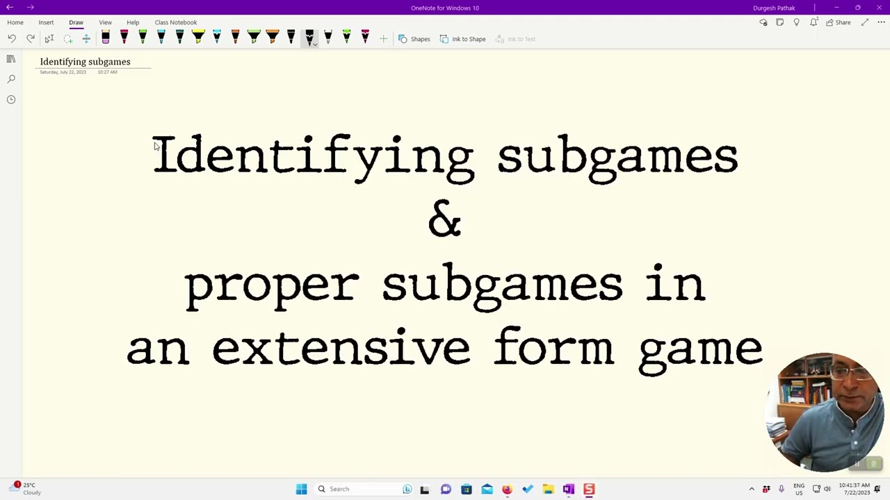Open the Chat app on the taskbar
This screenshot has width=890, height=500.
click(x=446, y=489)
